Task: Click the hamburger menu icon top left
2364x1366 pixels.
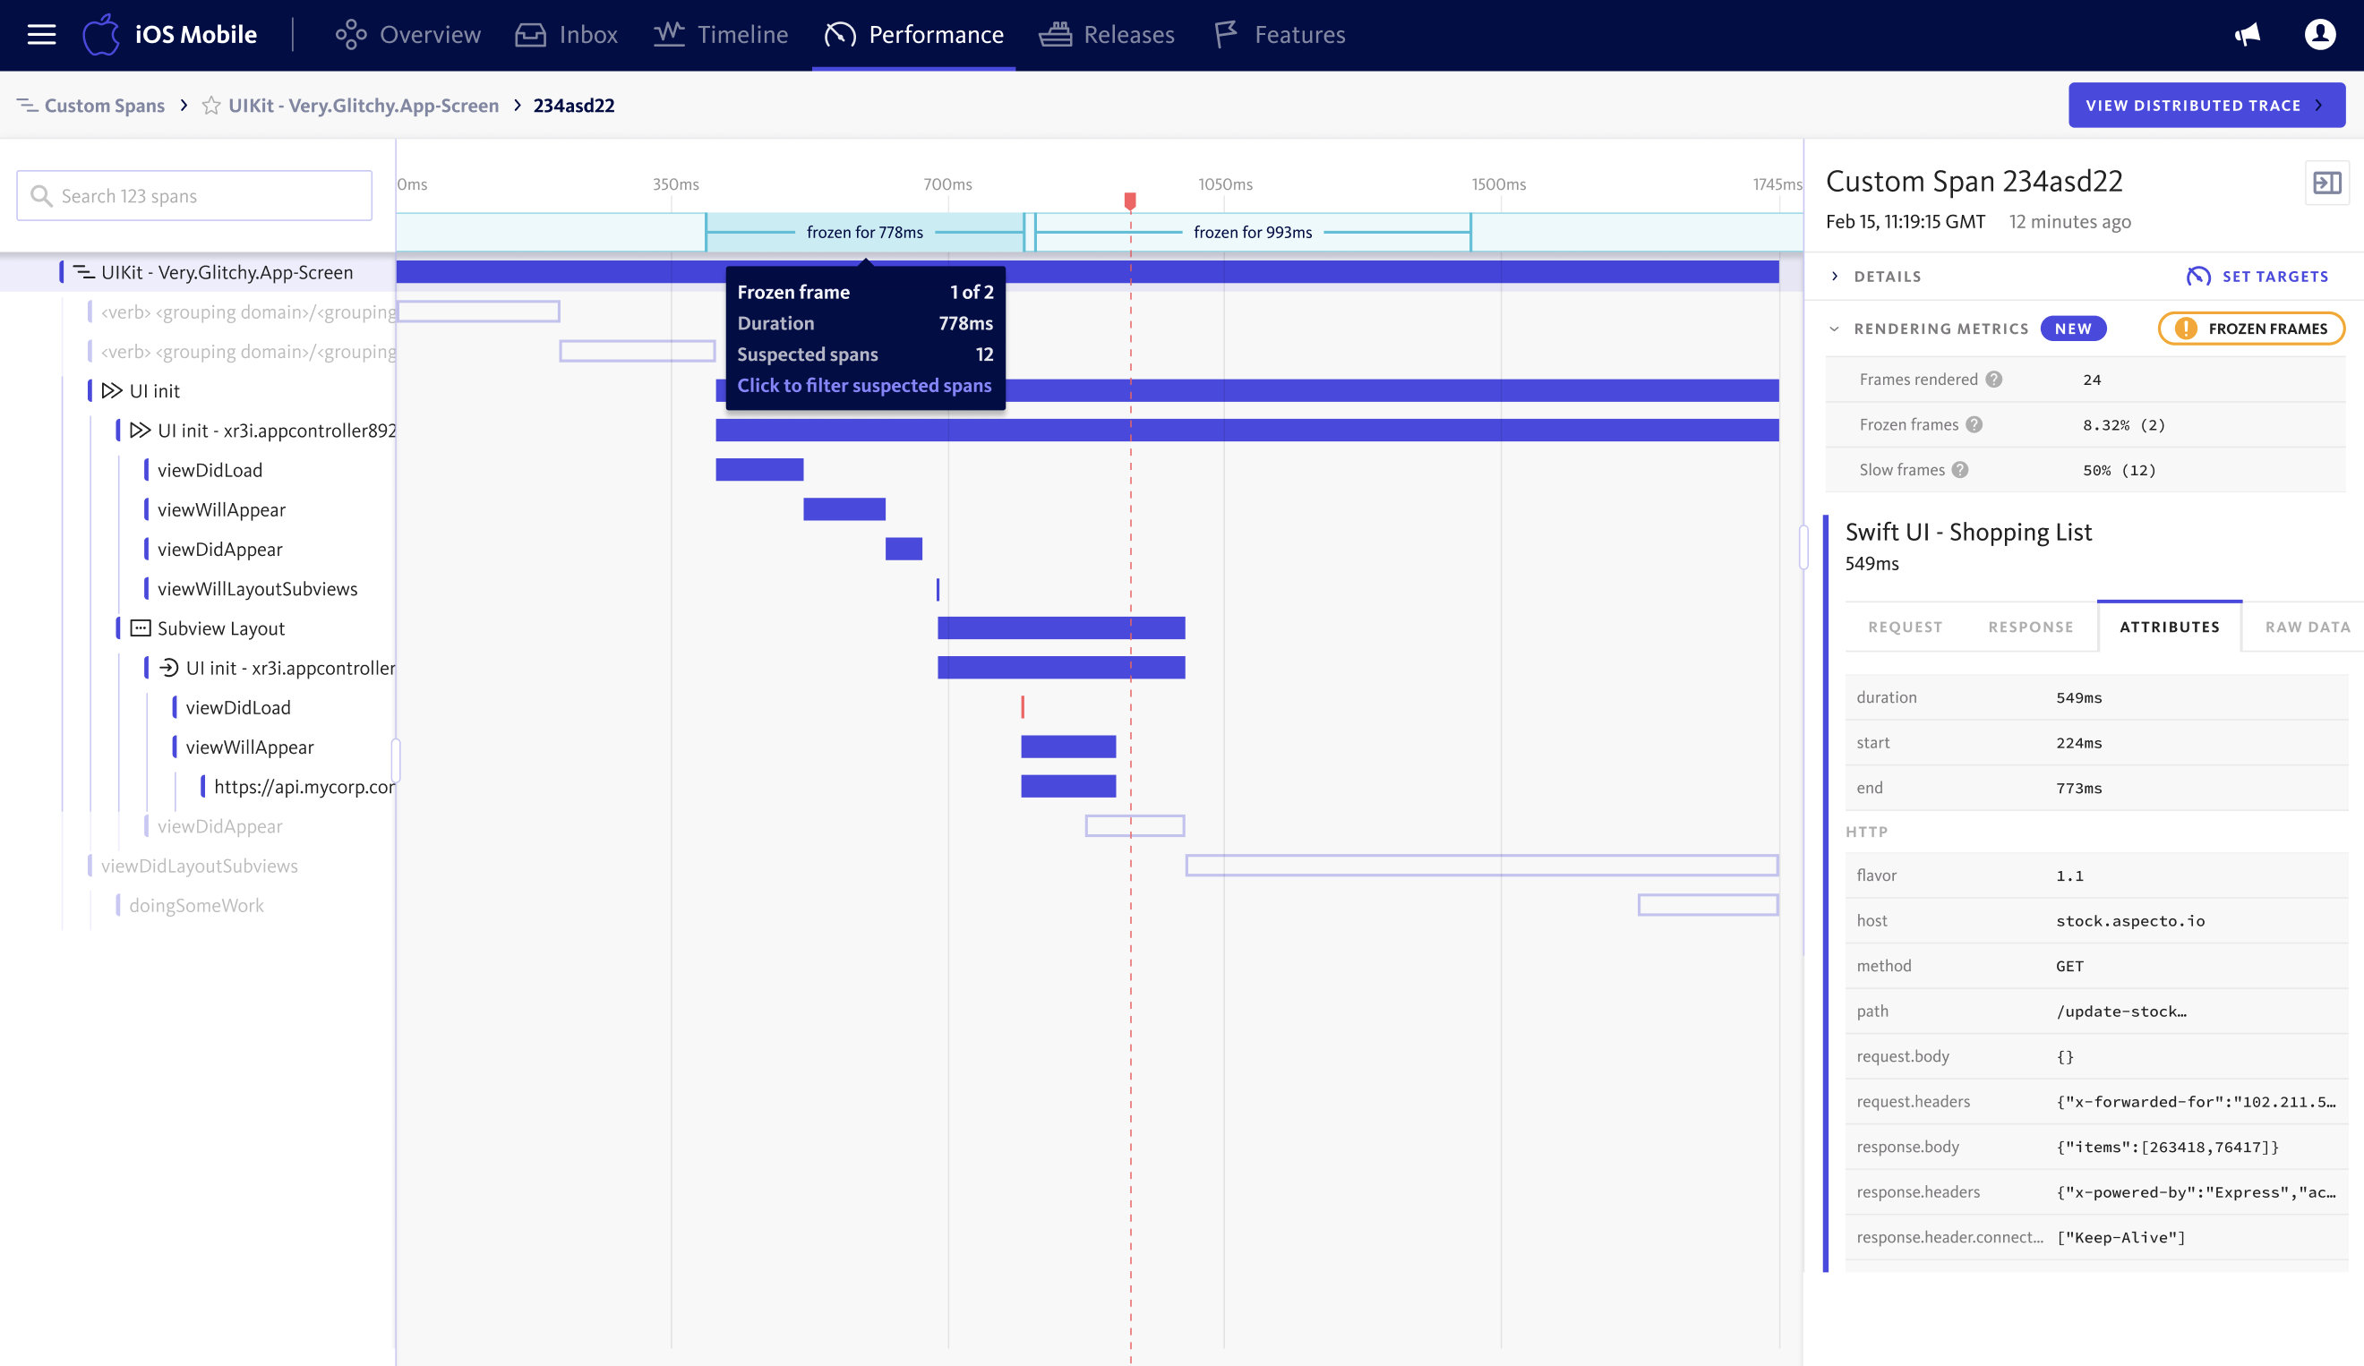Action: (x=42, y=34)
